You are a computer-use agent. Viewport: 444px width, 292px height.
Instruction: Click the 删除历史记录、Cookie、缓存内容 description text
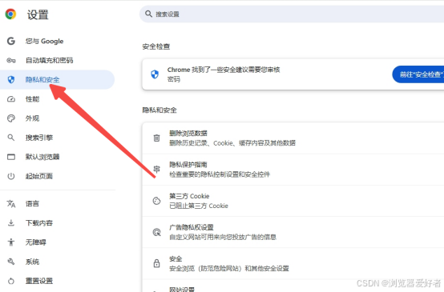(232, 143)
